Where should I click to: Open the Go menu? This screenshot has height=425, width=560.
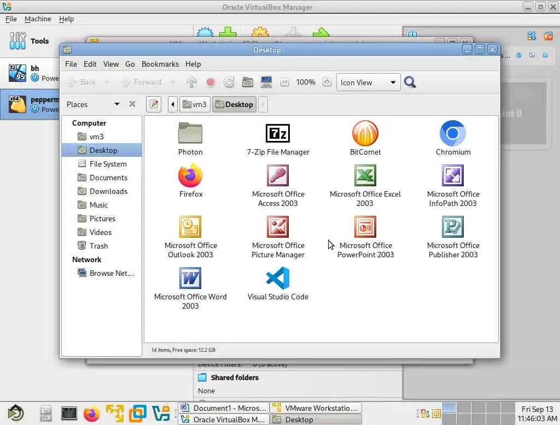[130, 64]
